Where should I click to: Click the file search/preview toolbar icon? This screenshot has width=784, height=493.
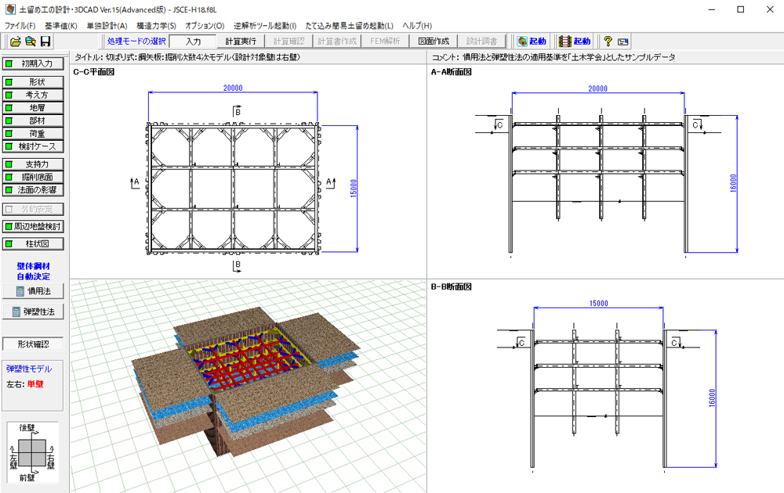click(30, 41)
